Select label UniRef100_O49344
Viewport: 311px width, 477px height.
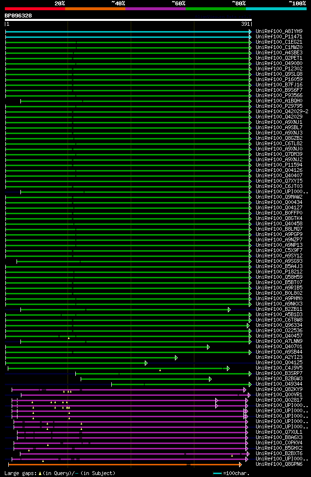click(279, 384)
